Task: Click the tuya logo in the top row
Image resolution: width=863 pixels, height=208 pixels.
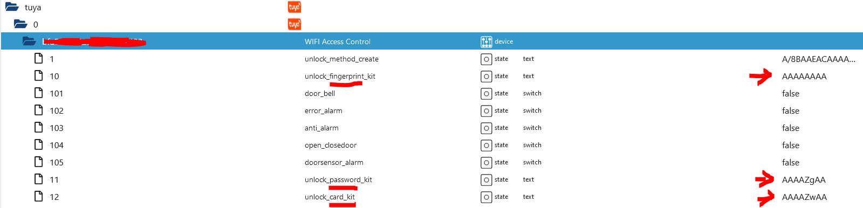Action: pyautogui.click(x=294, y=7)
